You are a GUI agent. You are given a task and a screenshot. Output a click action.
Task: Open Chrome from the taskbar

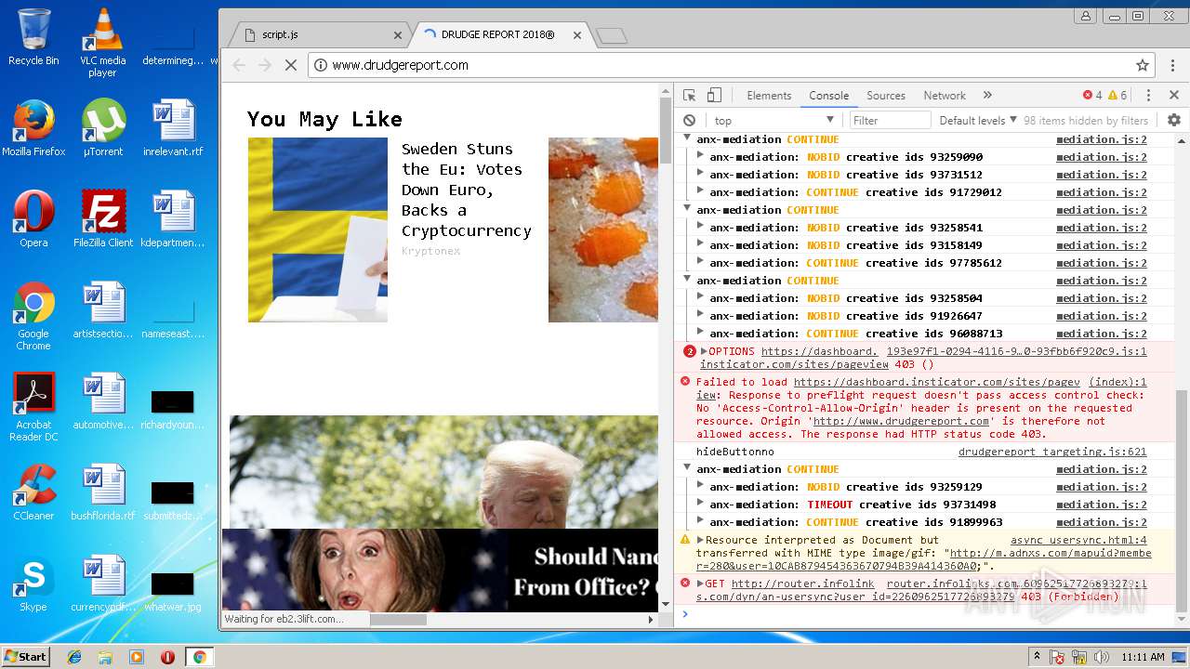(x=198, y=657)
